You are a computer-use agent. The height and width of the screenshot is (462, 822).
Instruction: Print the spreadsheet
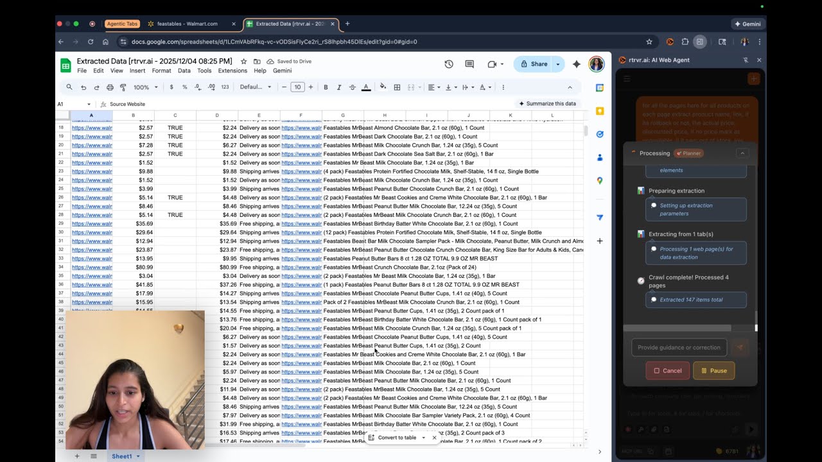pos(110,87)
